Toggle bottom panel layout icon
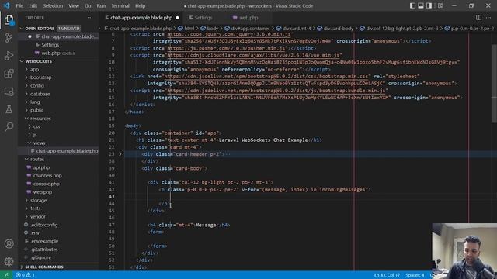This screenshot has width=497, height=279. point(421,5)
